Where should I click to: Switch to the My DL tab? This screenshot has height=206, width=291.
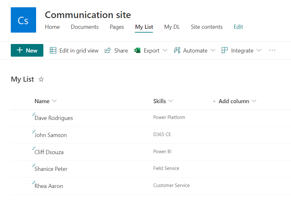172,27
